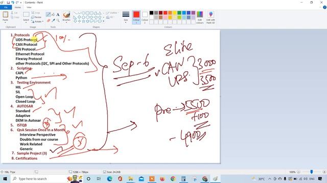Image resolution: width=327 pixels, height=183 pixels.
Task: Open the shape Fill dropdown
Action: pyautogui.click(x=110, y=17)
